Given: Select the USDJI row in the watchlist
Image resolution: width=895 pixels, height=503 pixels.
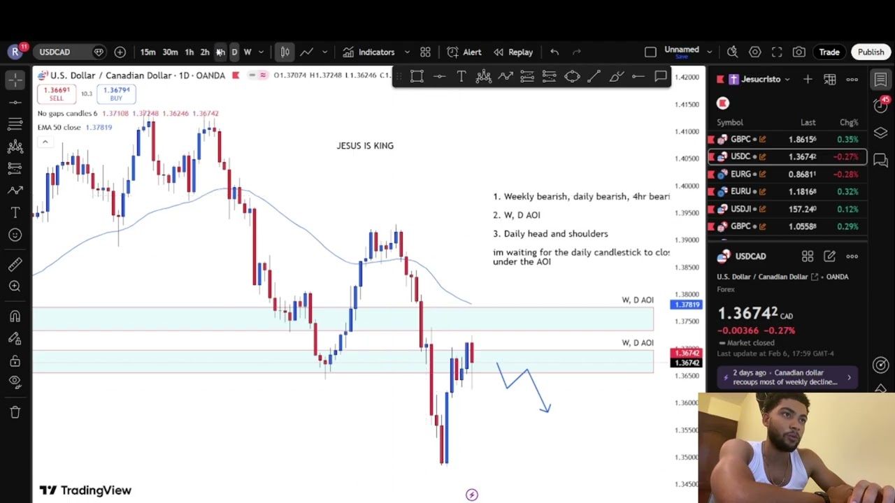Looking at the screenshot, I should click(x=787, y=209).
